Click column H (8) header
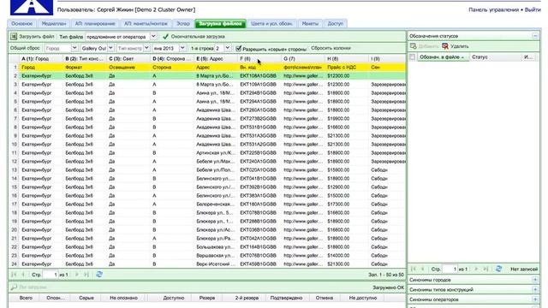Image resolution: width=548 pixels, height=308 pixels. point(347,59)
